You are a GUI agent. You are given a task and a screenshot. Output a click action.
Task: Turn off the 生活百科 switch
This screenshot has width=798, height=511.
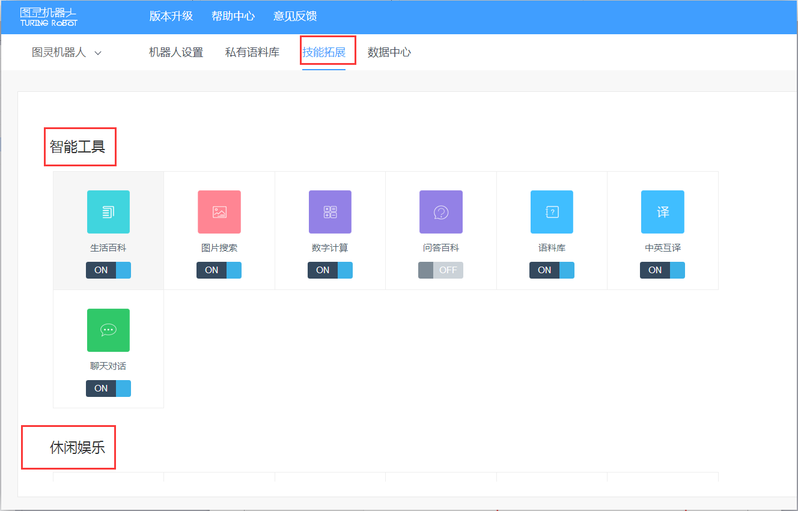108,270
